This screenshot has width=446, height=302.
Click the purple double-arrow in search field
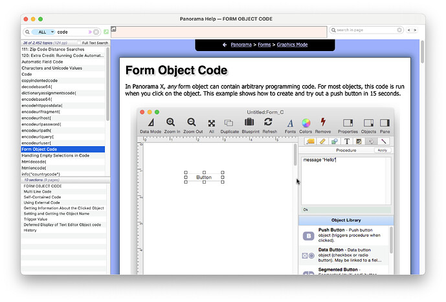(90, 32)
